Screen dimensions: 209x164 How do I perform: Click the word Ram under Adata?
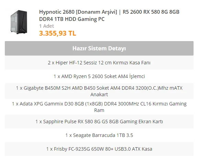99,110
